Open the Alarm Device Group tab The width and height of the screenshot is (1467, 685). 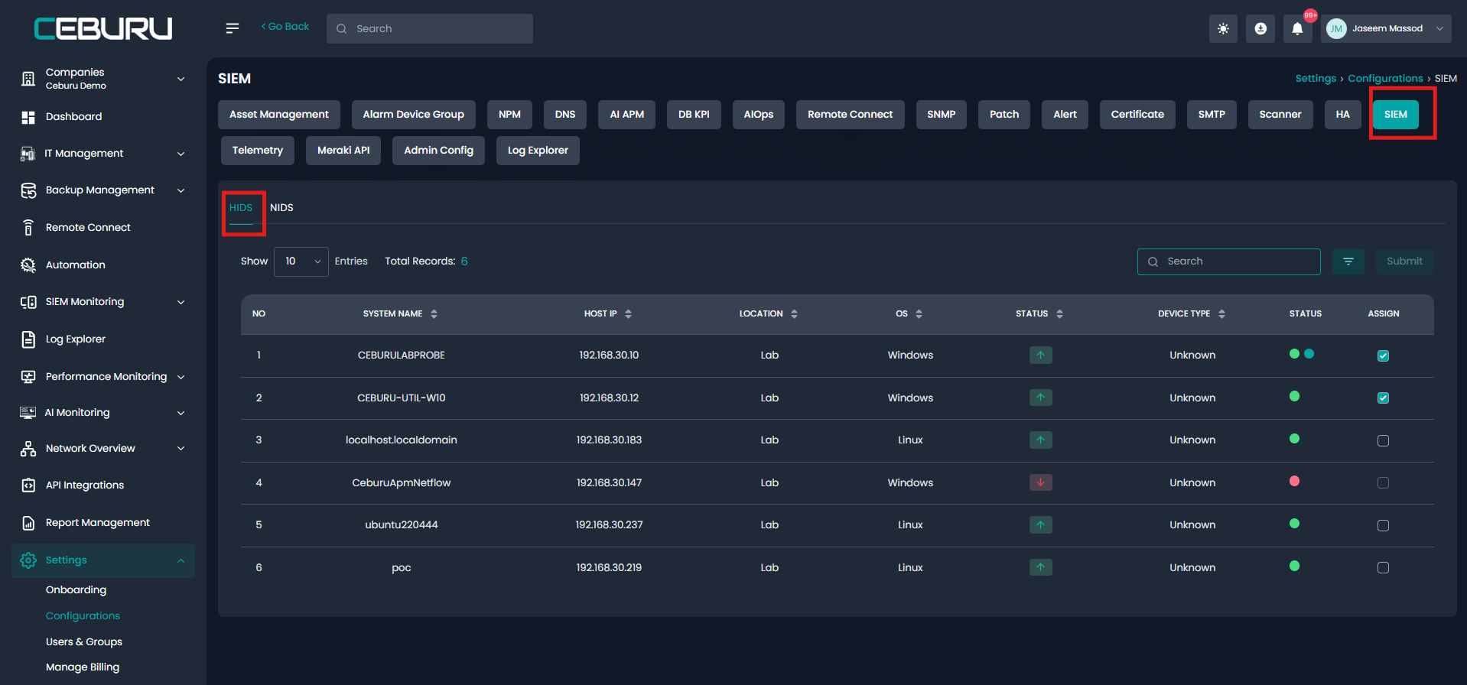coord(414,115)
